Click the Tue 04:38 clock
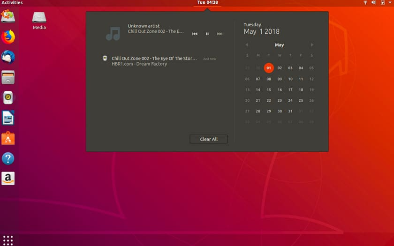The height and width of the screenshot is (246, 394). pyautogui.click(x=207, y=3)
